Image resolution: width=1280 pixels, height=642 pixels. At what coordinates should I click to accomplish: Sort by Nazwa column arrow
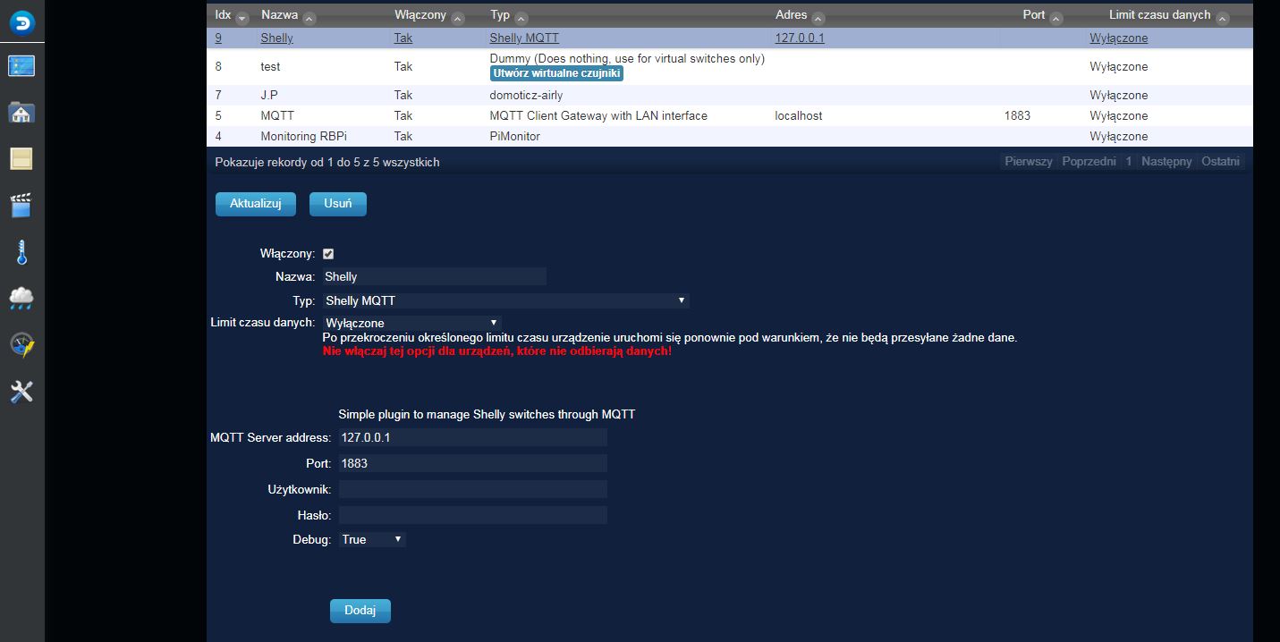tap(309, 18)
